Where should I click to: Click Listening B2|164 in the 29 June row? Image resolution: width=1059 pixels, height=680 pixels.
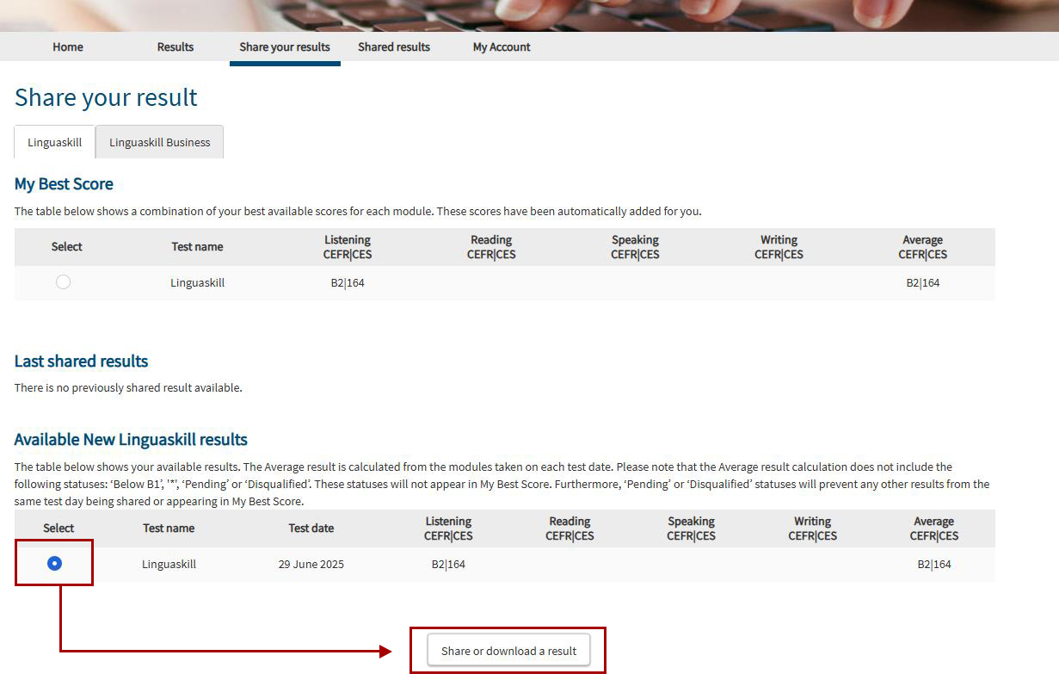[448, 565]
